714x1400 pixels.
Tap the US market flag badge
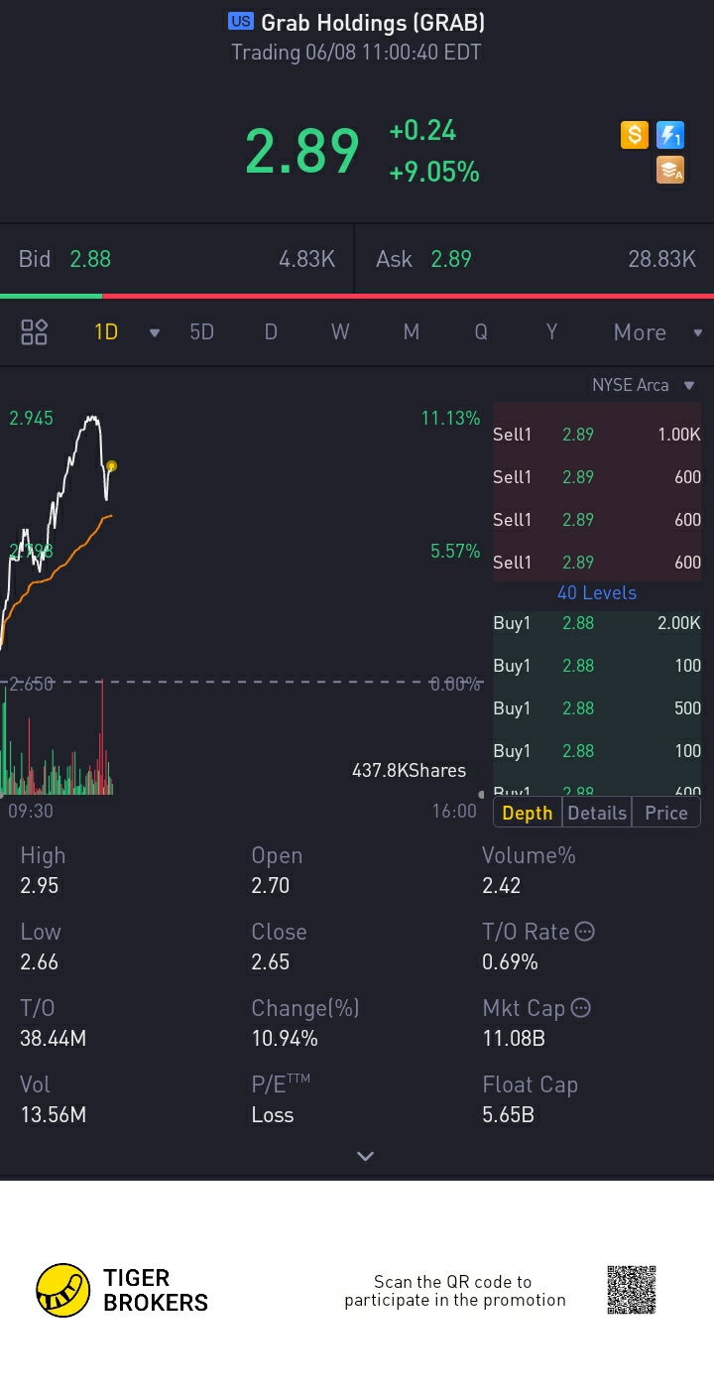(240, 21)
